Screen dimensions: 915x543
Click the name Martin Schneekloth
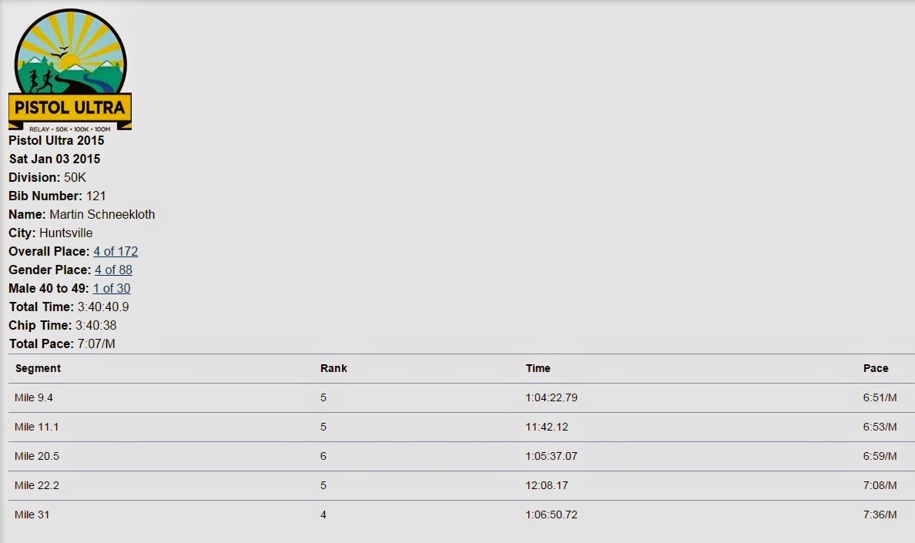point(102,215)
